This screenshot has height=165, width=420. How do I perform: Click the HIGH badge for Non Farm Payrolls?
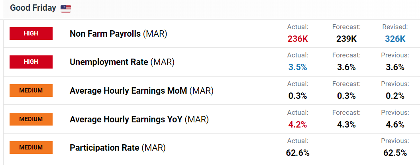point(31,33)
